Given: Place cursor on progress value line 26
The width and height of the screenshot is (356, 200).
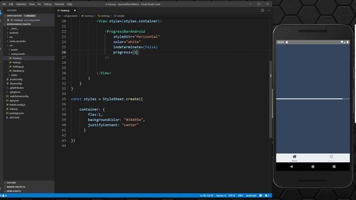Looking at the screenshot, I should pos(136,52).
